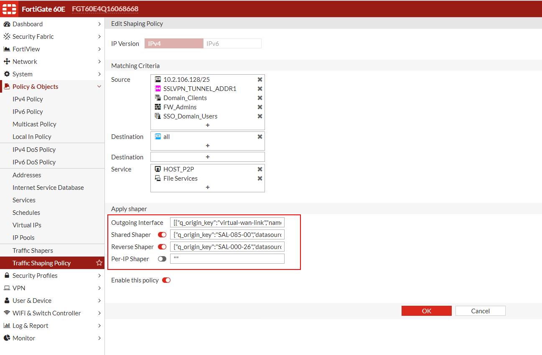The height and width of the screenshot is (355, 542).
Task: Select IPv4 as IP Version
Action: pyautogui.click(x=174, y=43)
